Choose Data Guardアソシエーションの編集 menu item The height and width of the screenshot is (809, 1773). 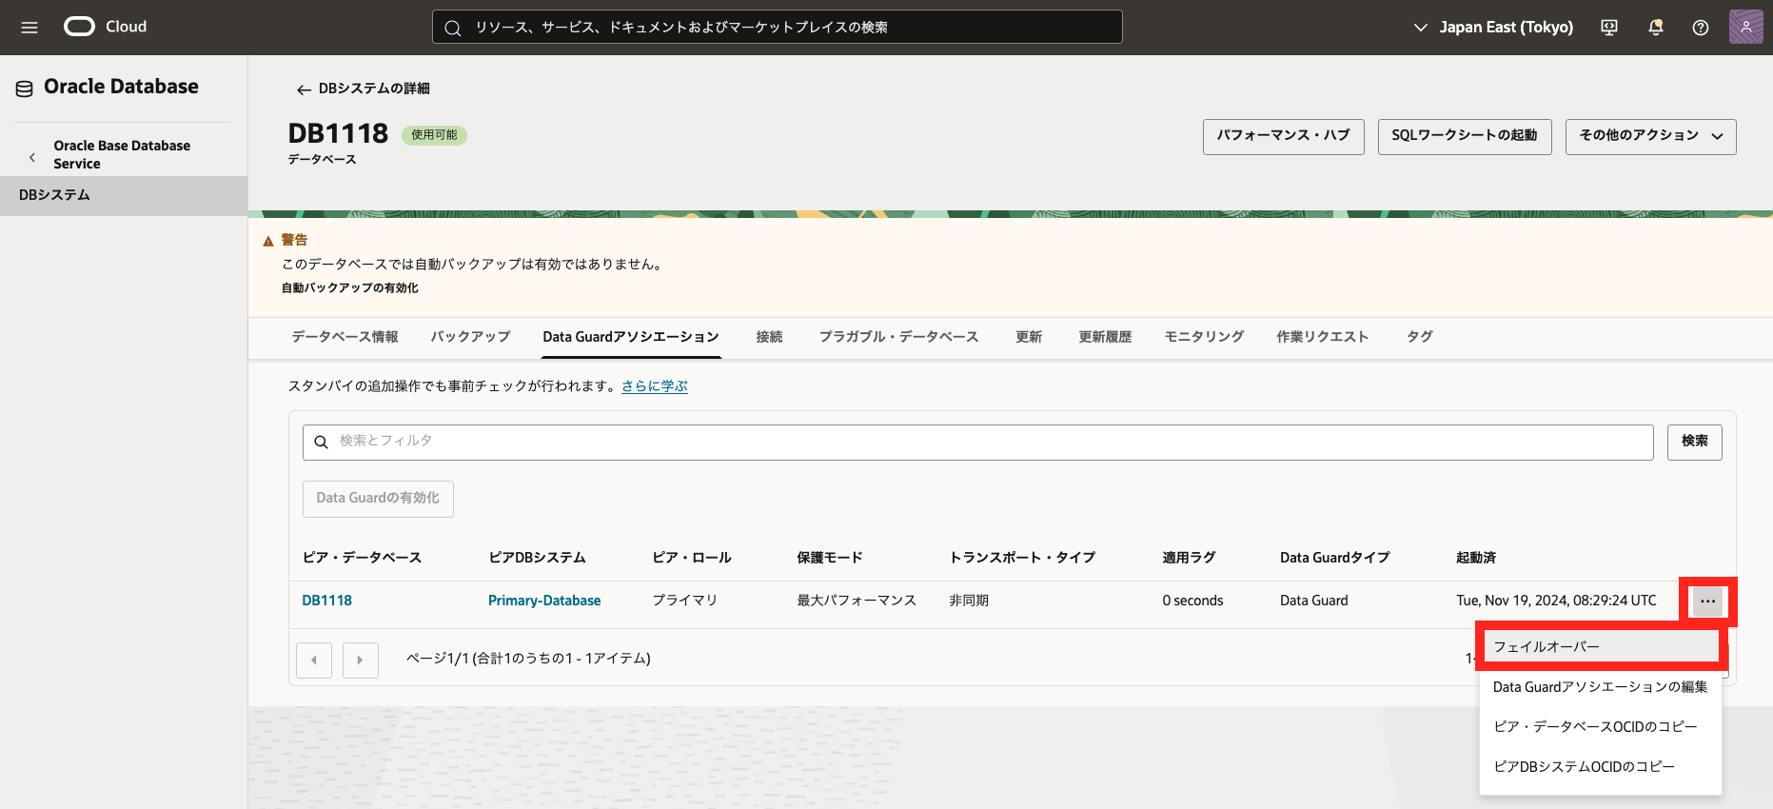1600,687
